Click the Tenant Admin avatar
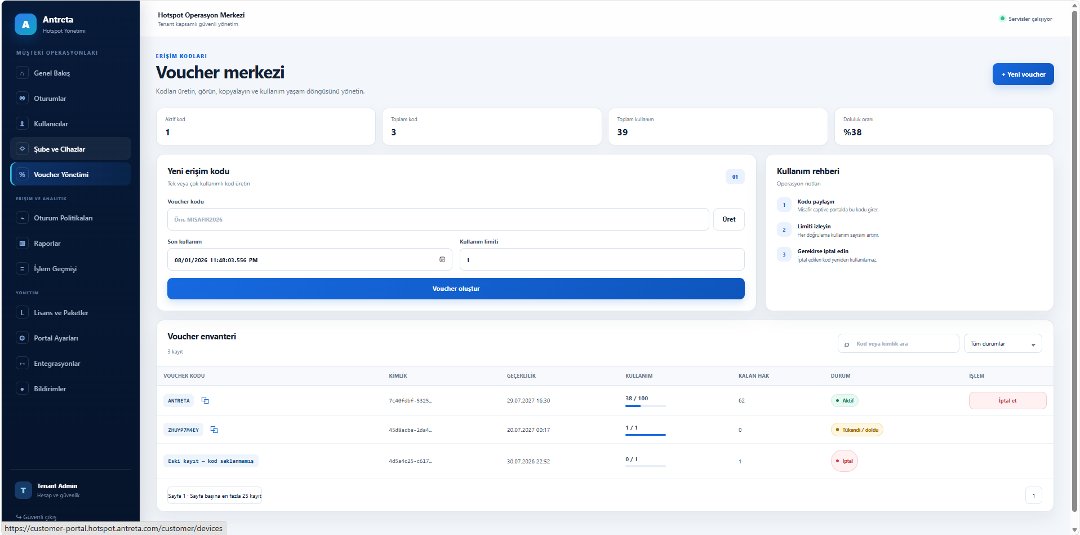 pyautogui.click(x=23, y=490)
